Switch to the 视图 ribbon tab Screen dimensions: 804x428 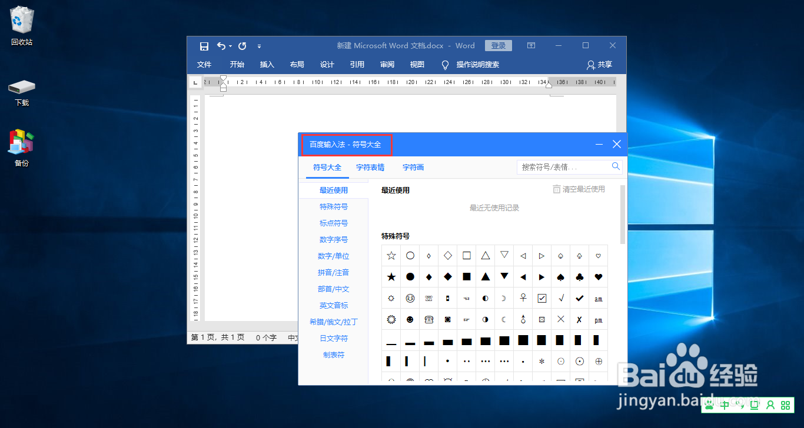coord(417,65)
